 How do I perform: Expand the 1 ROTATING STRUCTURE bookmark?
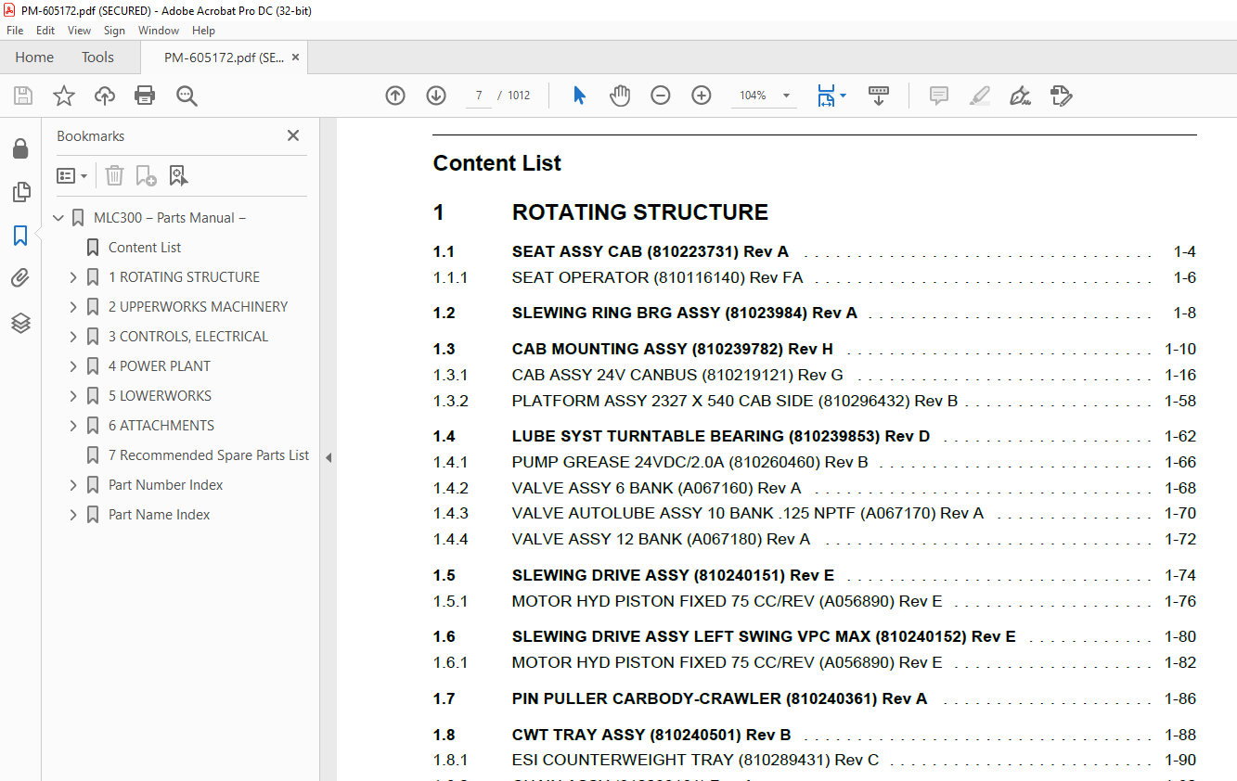coord(73,277)
